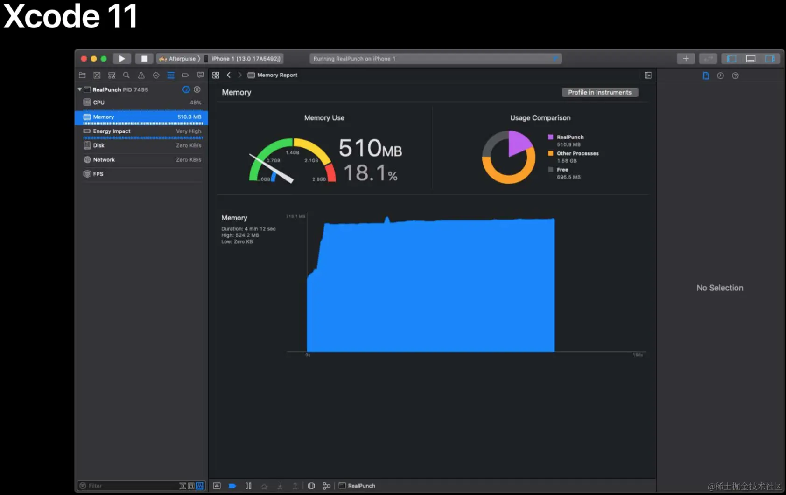This screenshot has width=786, height=495.
Task: Select the Network gauge row
Action: [141, 160]
